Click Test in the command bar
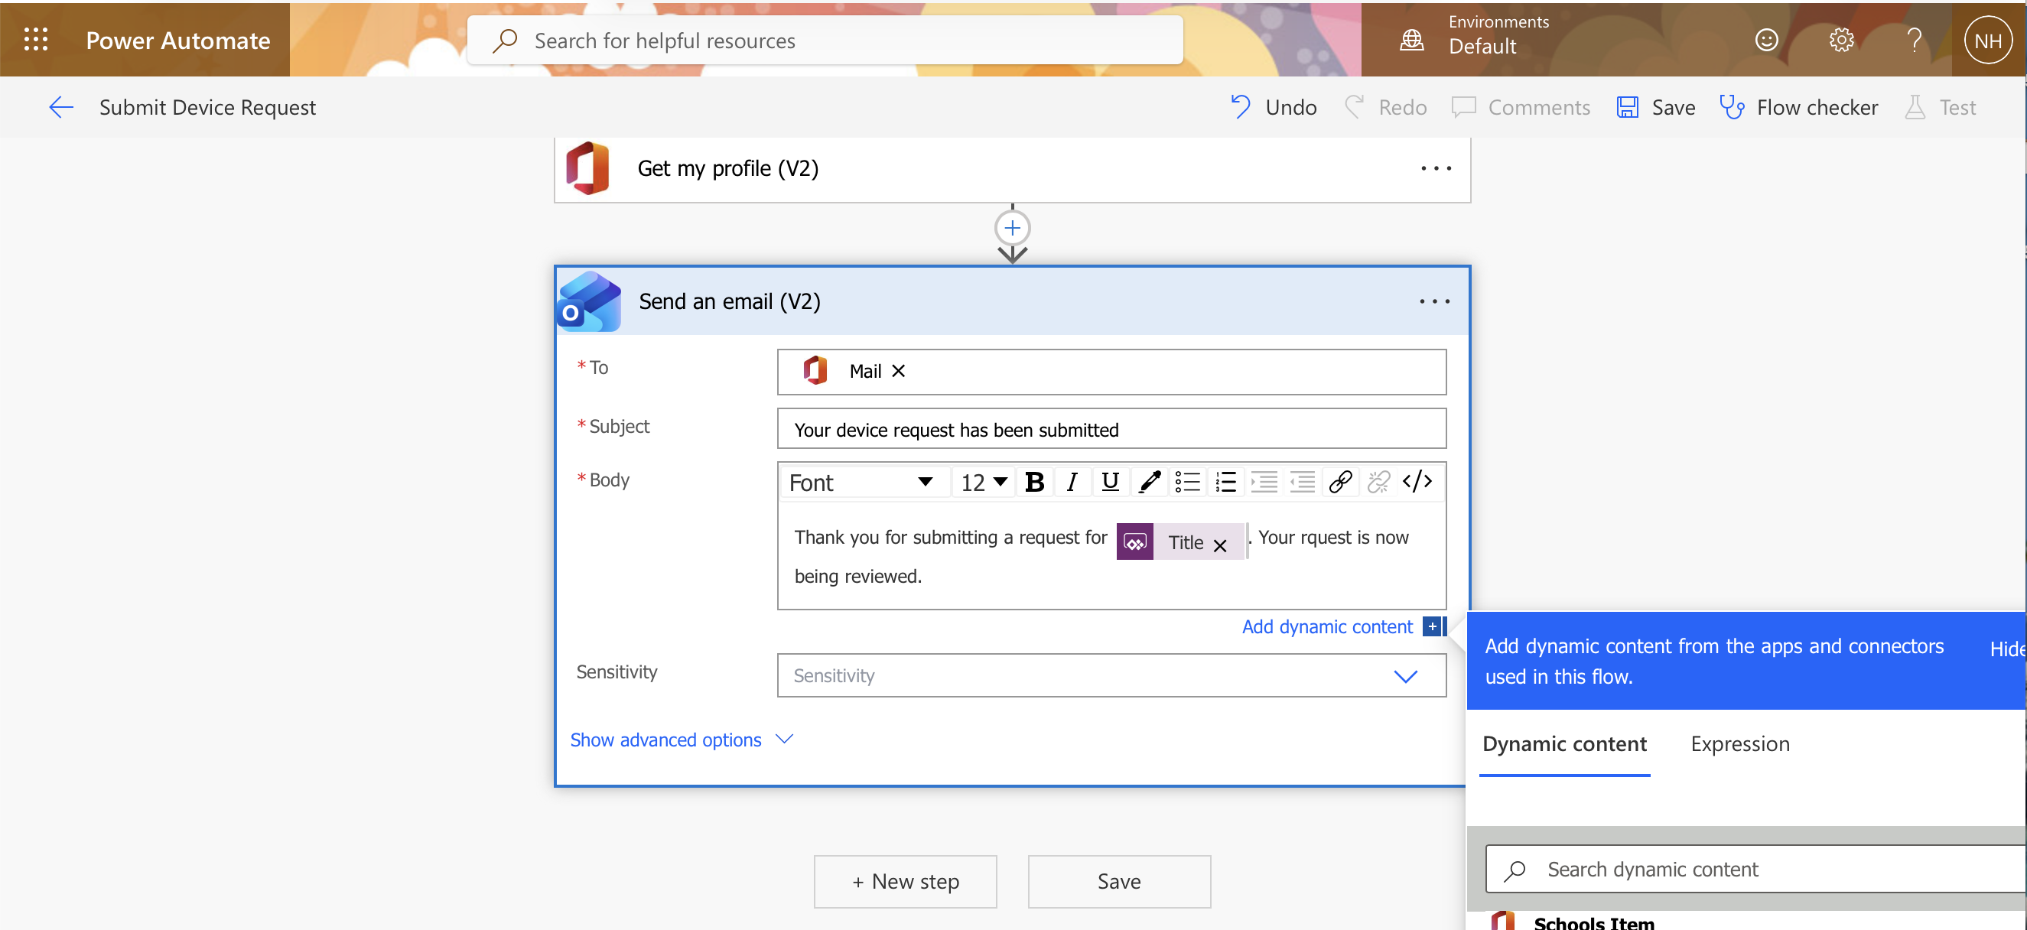Screen dimensions: 2027x930 click(x=1941, y=107)
